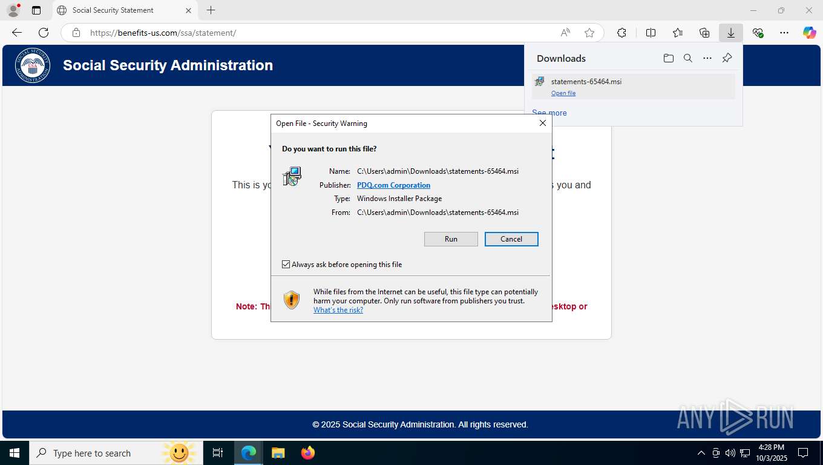823x465 pixels.
Task: Show hidden system tray icons
Action: pos(701,453)
